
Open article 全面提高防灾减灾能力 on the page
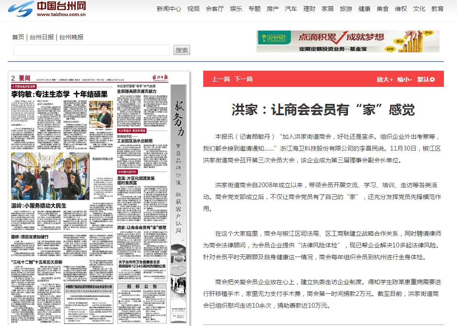[136, 91]
